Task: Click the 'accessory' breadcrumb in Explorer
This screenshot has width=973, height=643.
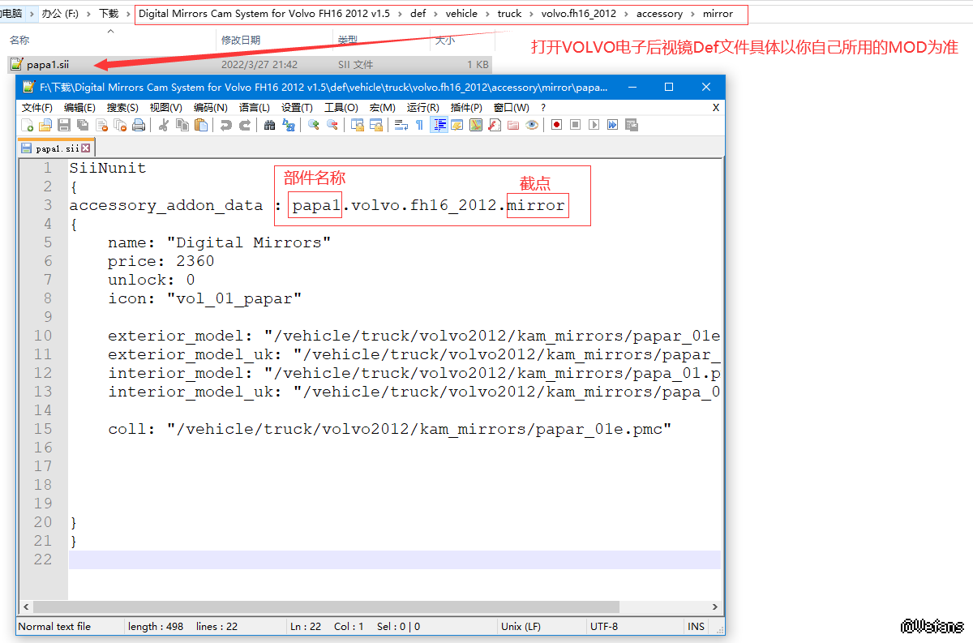Action: pos(659,14)
